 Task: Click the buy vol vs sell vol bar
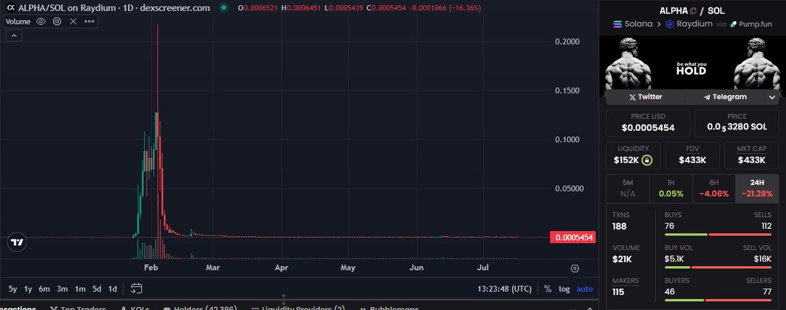tap(719, 267)
